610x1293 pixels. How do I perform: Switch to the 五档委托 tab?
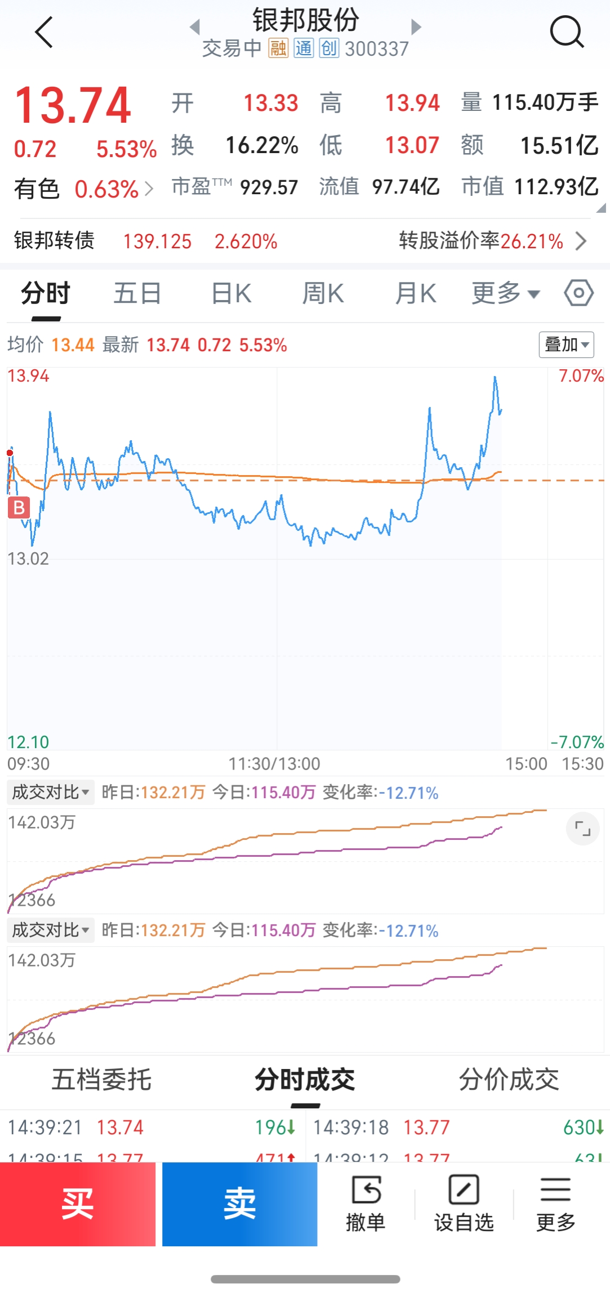click(x=101, y=1079)
